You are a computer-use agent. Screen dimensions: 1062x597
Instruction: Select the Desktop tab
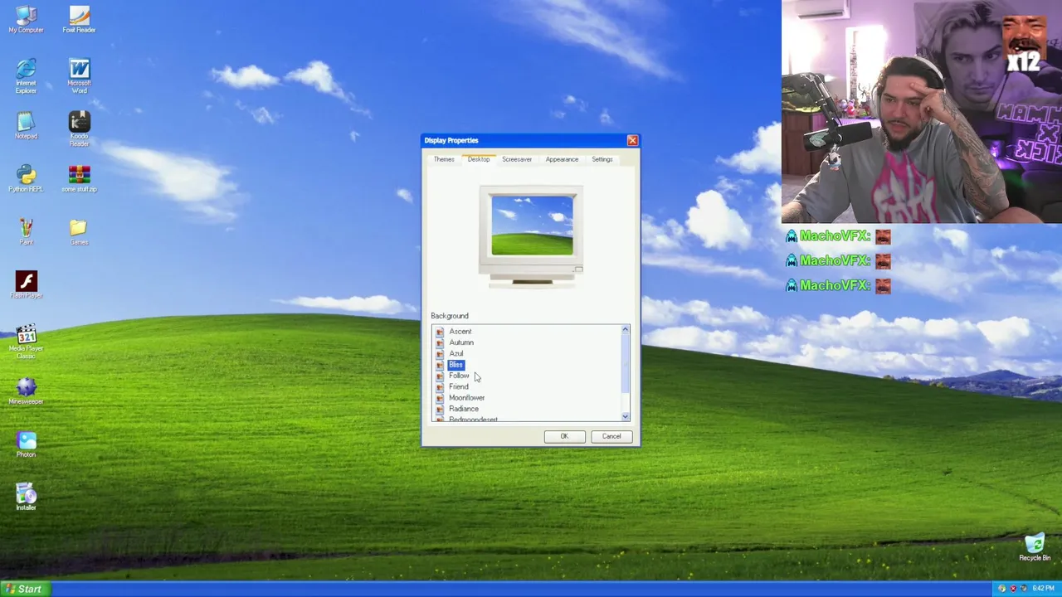point(479,159)
